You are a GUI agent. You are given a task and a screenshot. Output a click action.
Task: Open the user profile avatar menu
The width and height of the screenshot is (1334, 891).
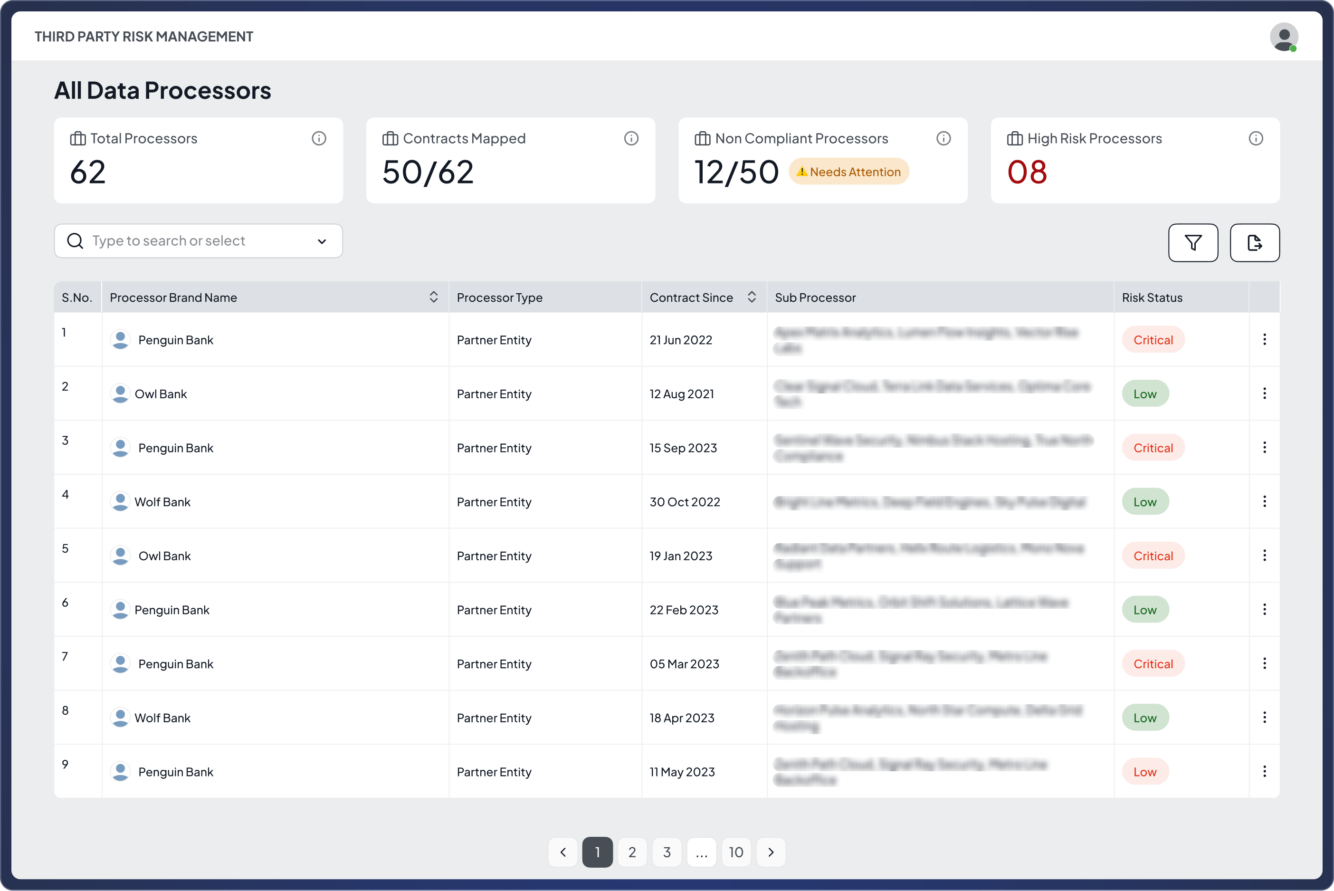click(x=1284, y=37)
